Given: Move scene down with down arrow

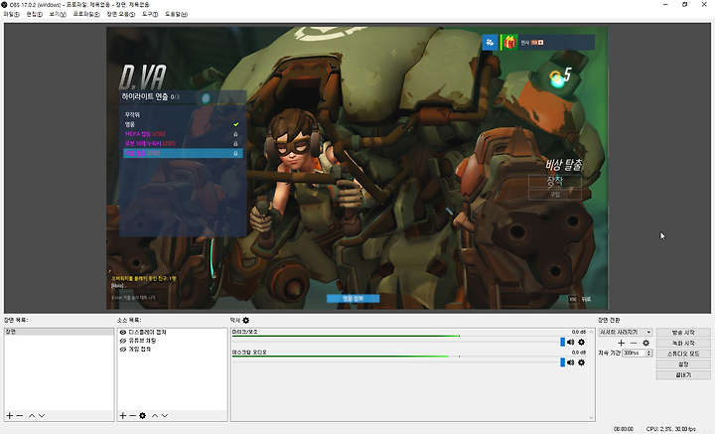Looking at the screenshot, I should pos(42,416).
